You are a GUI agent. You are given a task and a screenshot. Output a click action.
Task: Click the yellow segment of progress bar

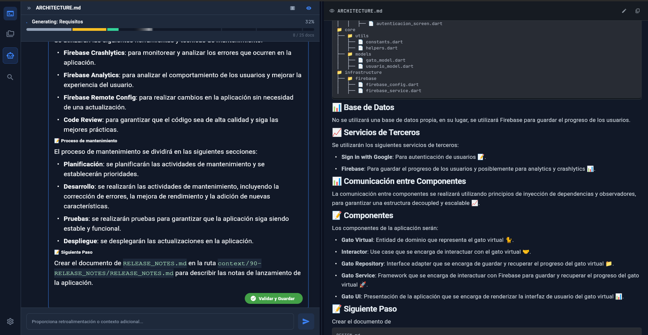tap(89, 29)
